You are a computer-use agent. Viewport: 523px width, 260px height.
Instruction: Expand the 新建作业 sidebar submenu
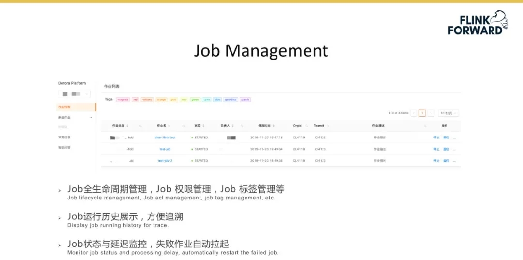point(91,117)
